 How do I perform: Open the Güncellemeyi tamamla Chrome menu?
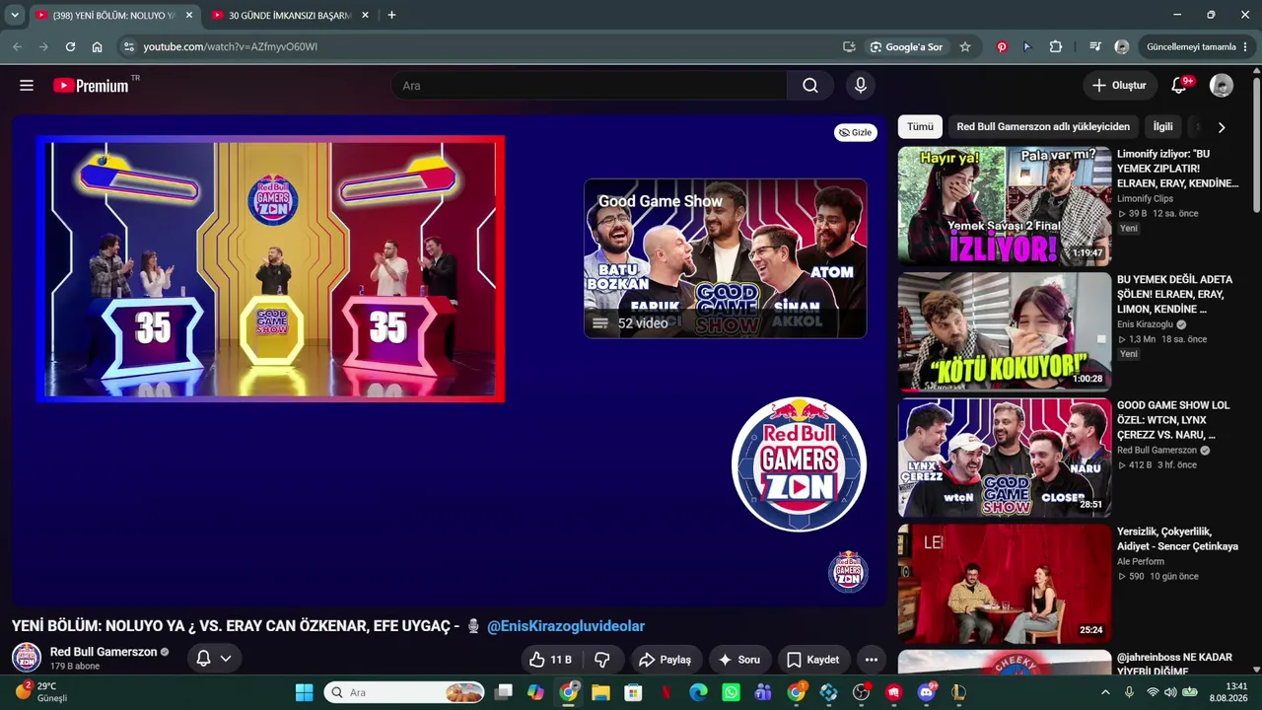point(1198,46)
